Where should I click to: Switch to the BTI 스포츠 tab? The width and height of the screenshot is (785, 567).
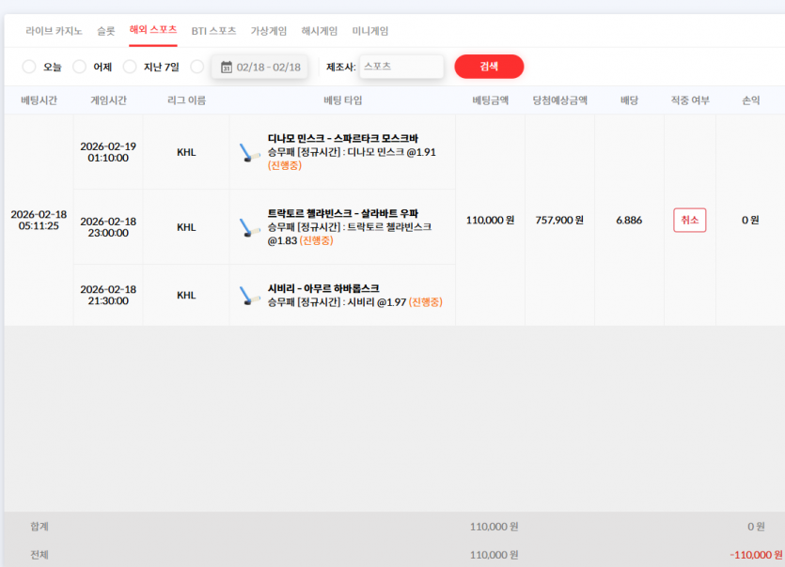[x=213, y=31]
